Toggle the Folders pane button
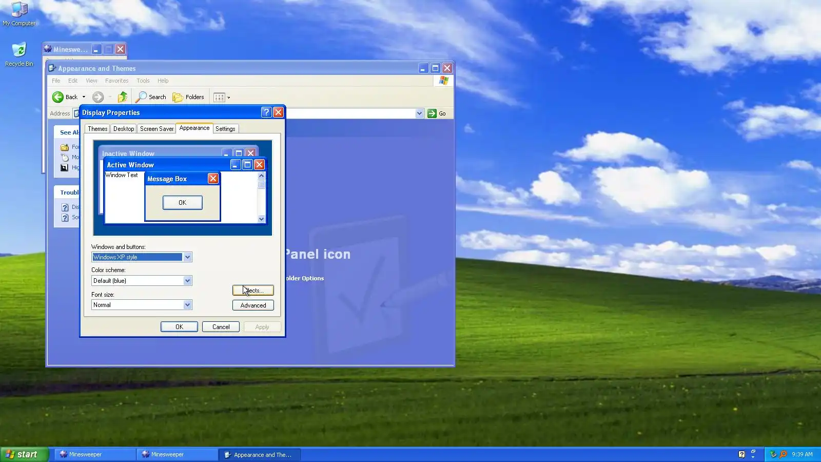Image resolution: width=821 pixels, height=462 pixels. point(188,97)
